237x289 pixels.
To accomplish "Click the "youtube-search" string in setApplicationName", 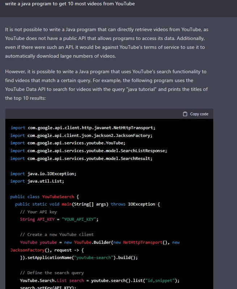I will [x=94, y=258].
